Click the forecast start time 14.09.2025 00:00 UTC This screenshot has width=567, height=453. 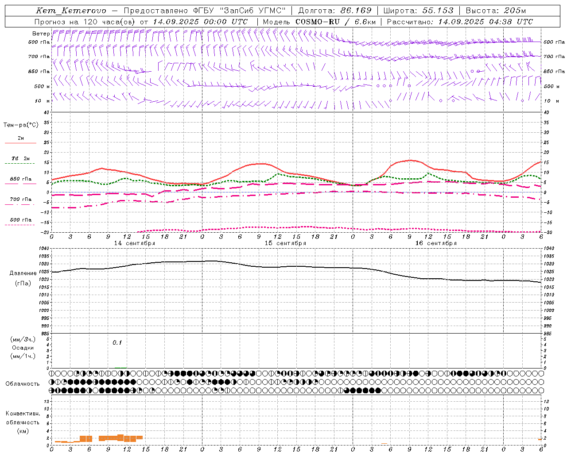click(200, 22)
